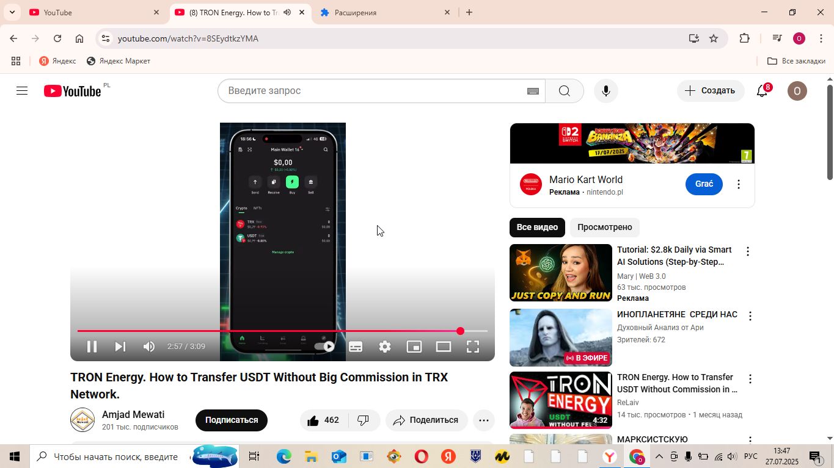Click the address bar URL
Screen dimensions: 834x468
tap(188, 38)
